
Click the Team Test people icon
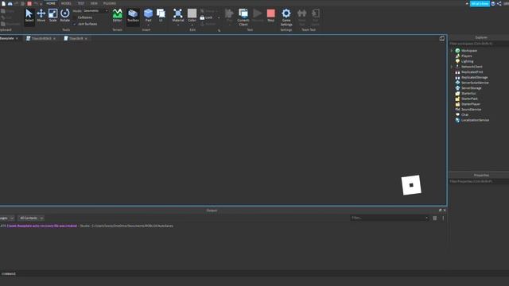click(x=301, y=14)
